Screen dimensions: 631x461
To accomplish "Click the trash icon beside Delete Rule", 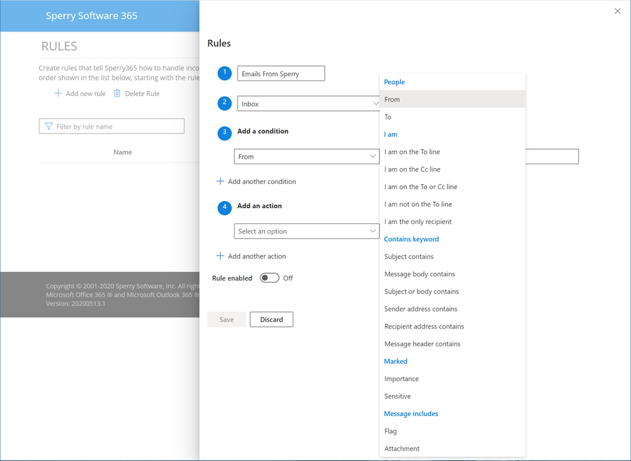I will 117,93.
